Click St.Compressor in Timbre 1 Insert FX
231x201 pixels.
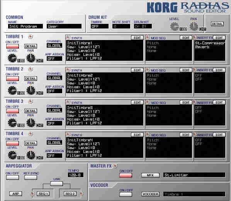(x=210, y=43)
